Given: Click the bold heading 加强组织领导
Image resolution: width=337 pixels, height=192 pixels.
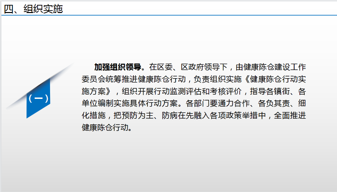Looking at the screenshot, I should (x=117, y=67).
